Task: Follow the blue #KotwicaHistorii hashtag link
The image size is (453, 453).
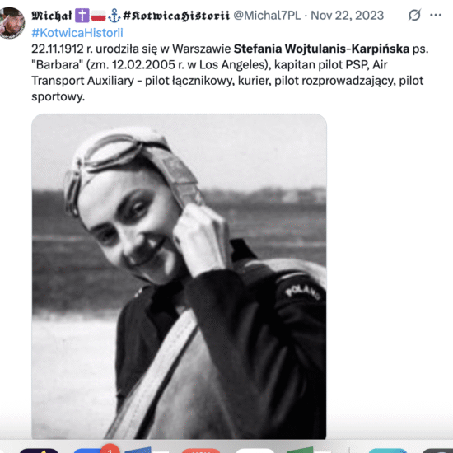Action: pyautogui.click(x=77, y=33)
